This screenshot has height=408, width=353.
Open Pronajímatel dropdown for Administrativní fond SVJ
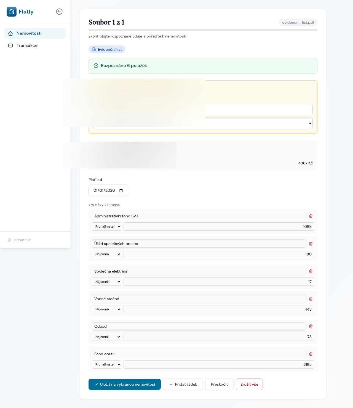point(106,226)
